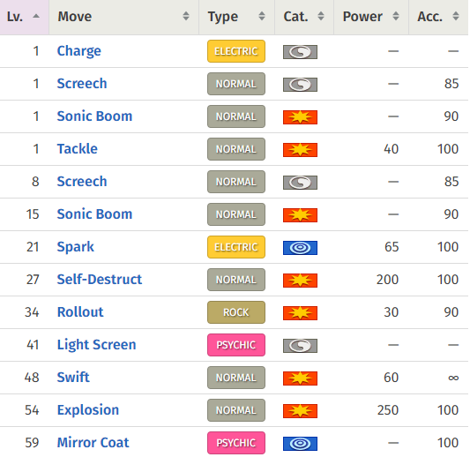470x457 pixels.
Task: Click the Normal type badge for Swift
Action: [236, 378]
